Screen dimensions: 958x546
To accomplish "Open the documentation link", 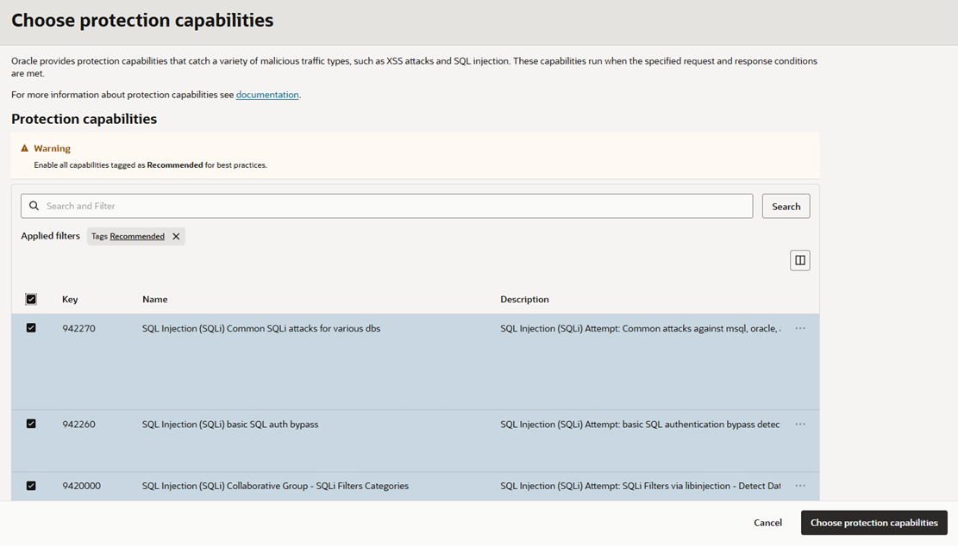I will [267, 95].
